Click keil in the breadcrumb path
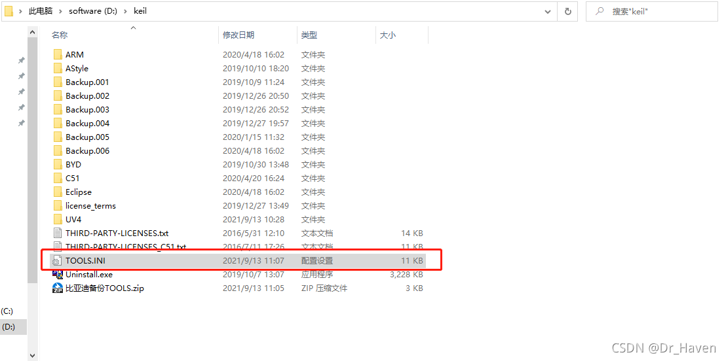Viewport: 726px width, 361px height. [140, 11]
